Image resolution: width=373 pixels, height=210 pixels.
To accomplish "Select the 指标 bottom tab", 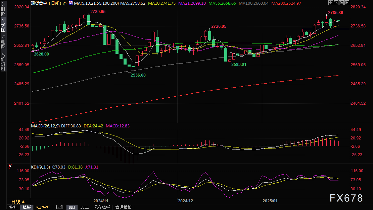I will click(13, 207).
